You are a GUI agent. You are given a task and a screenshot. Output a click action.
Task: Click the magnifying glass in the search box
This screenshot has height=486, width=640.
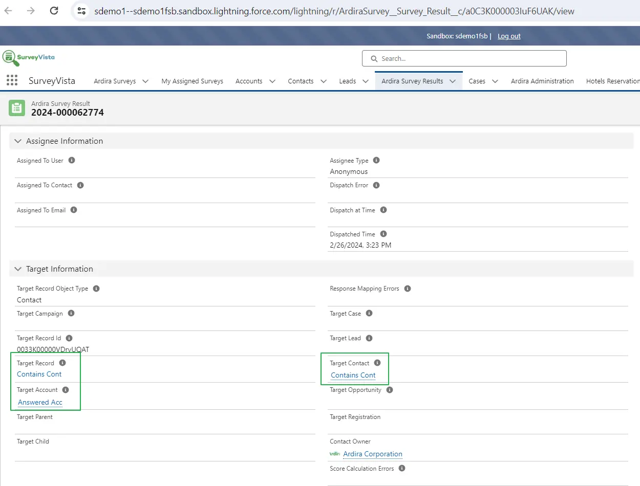tap(374, 58)
